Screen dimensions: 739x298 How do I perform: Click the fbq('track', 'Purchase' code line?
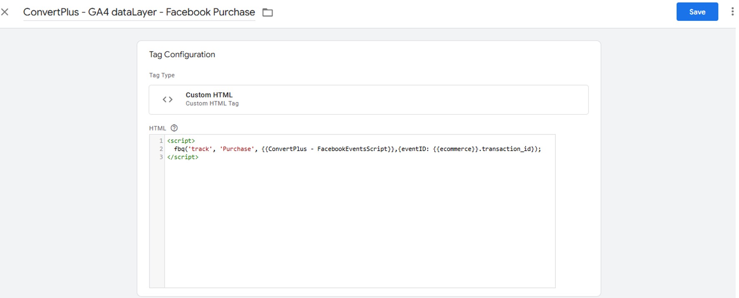click(357, 149)
